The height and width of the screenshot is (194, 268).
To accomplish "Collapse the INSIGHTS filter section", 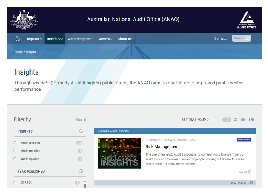I will pyautogui.click(x=81, y=131).
